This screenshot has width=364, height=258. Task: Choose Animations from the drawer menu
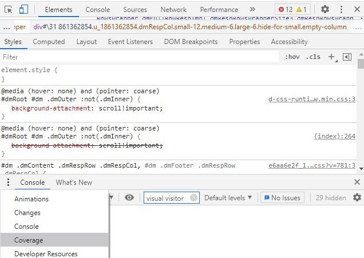54,199
